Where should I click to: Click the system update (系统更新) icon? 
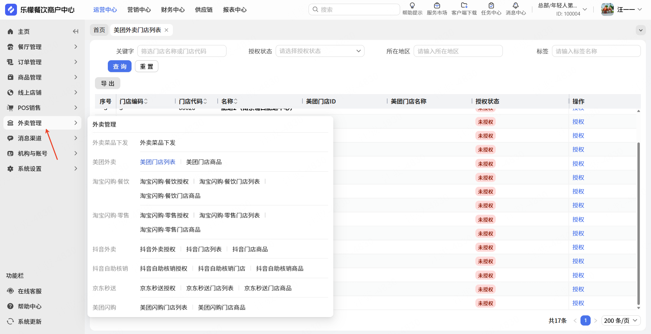[11, 321]
